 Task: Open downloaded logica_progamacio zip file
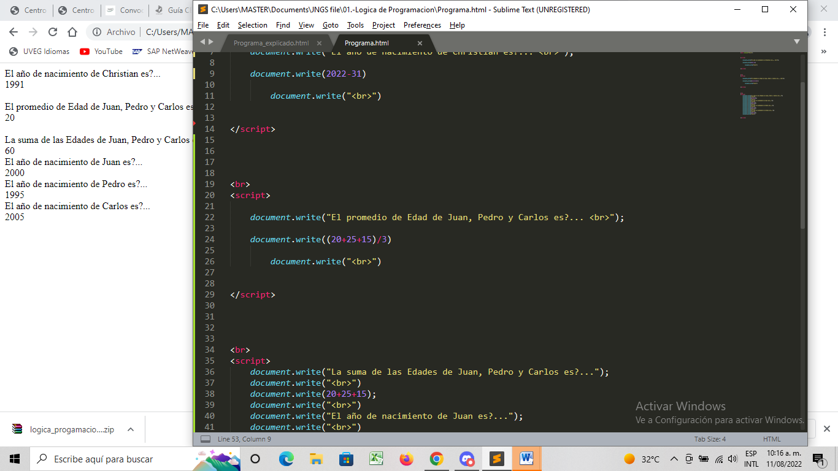click(x=64, y=430)
